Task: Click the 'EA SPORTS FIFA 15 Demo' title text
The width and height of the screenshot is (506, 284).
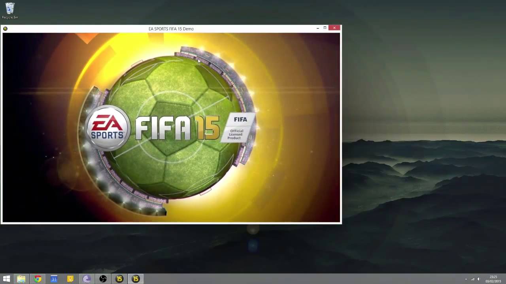Action: pos(171,29)
